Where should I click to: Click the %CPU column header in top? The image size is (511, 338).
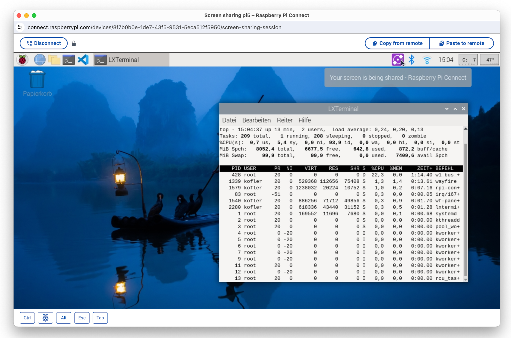point(377,168)
